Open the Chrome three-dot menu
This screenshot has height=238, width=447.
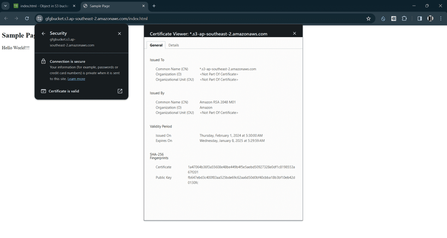point(441,18)
